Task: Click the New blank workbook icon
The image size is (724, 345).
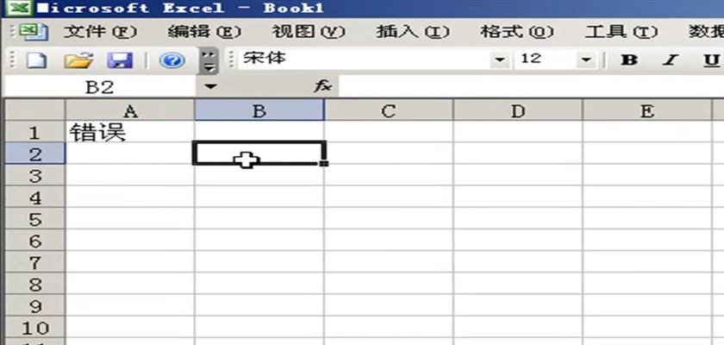Action: (36, 60)
